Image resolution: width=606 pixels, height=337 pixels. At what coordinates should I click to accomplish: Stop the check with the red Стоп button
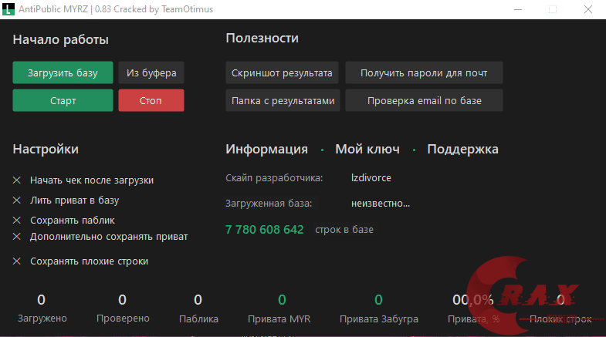[151, 100]
